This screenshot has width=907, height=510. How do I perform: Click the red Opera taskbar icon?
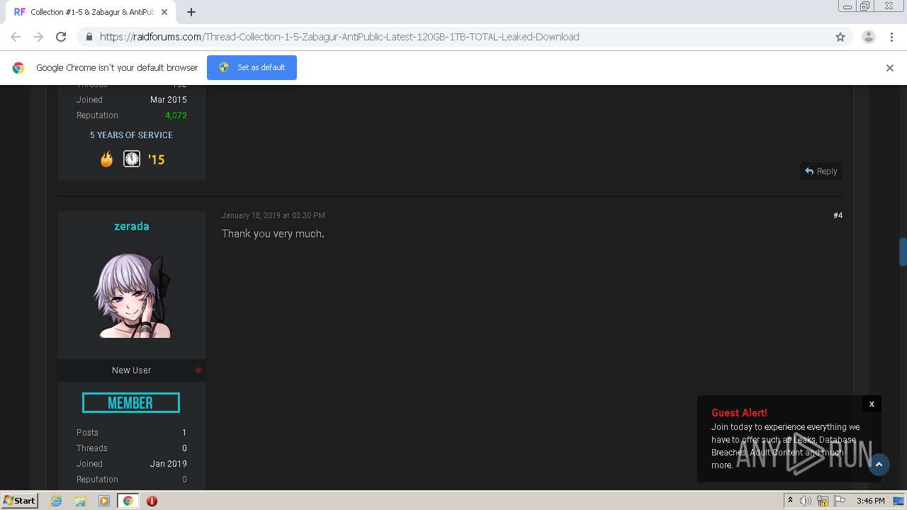tap(152, 501)
